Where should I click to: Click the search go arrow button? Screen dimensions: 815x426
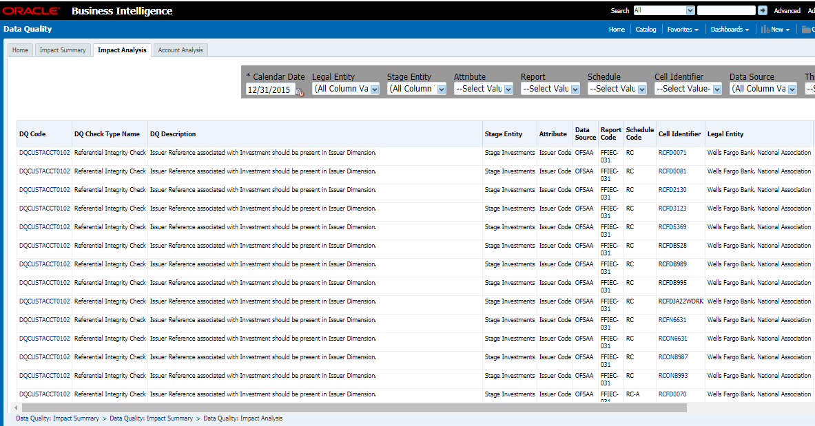click(x=763, y=10)
